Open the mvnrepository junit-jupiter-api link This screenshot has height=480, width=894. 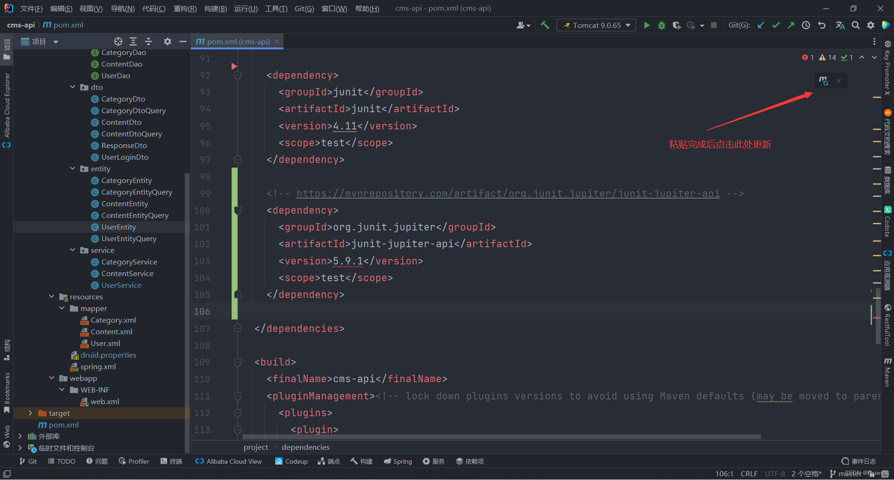point(508,193)
